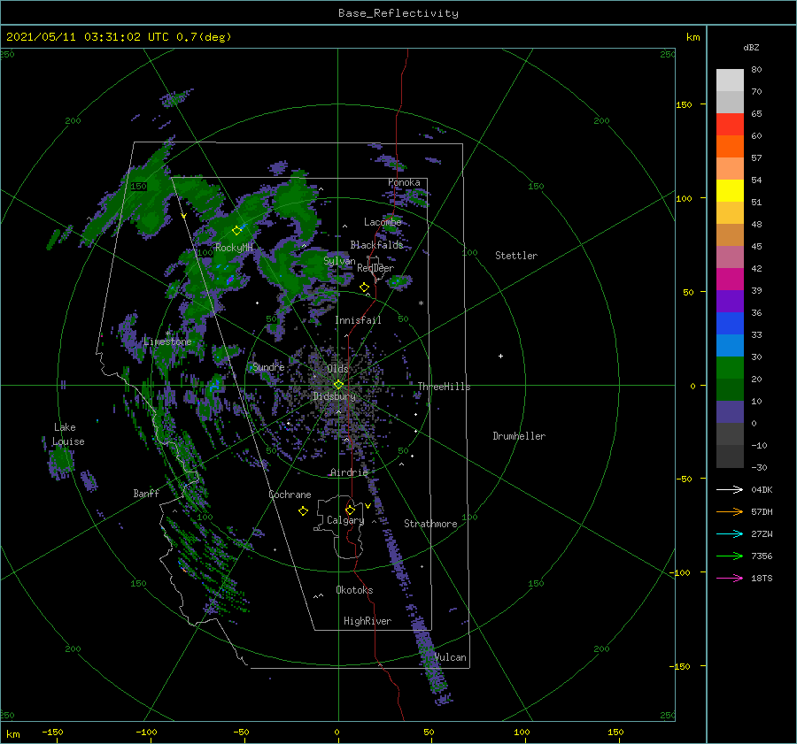
Task: Click the yellow diamond marker above Calgary label
Action: 350,510
